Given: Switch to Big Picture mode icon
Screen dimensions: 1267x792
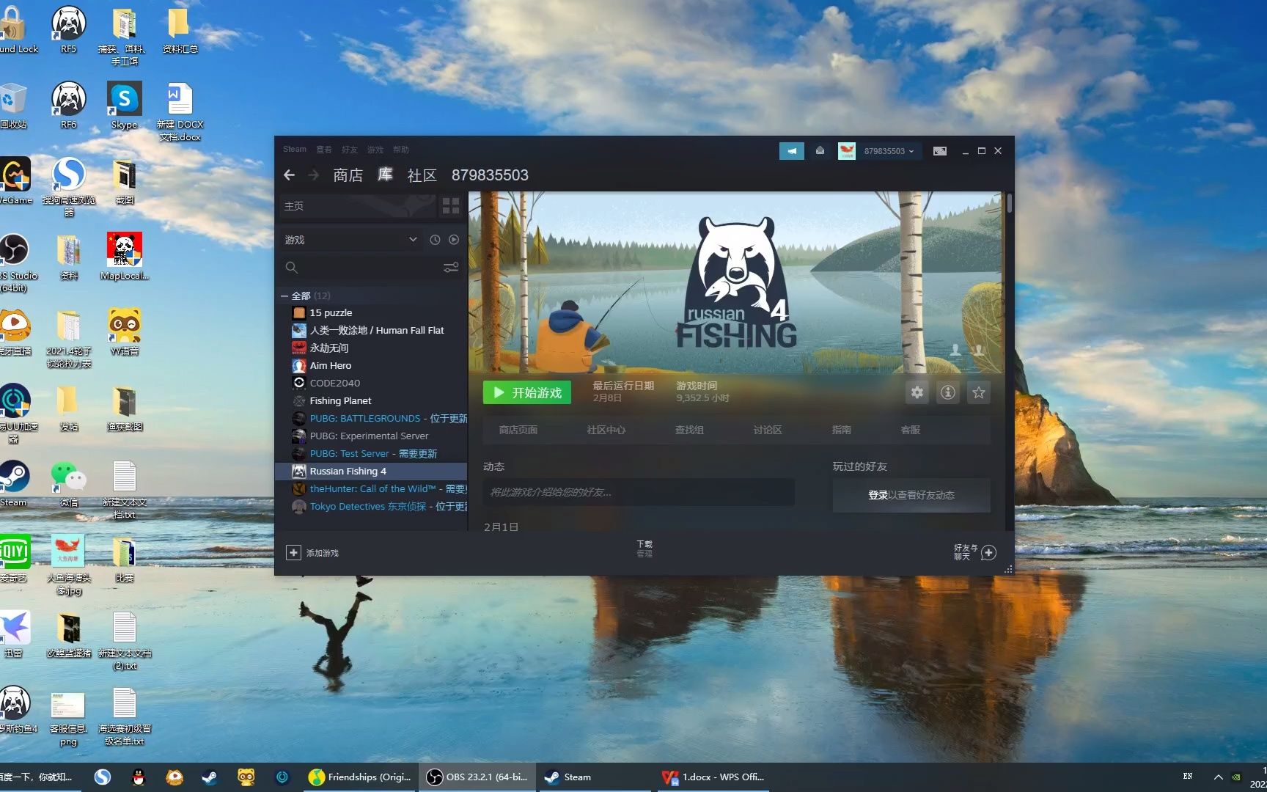Looking at the screenshot, I should 940,151.
